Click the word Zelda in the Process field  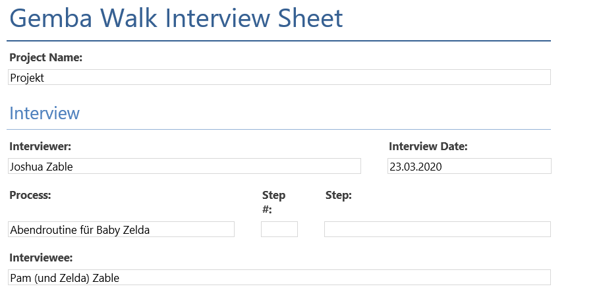[x=137, y=230]
